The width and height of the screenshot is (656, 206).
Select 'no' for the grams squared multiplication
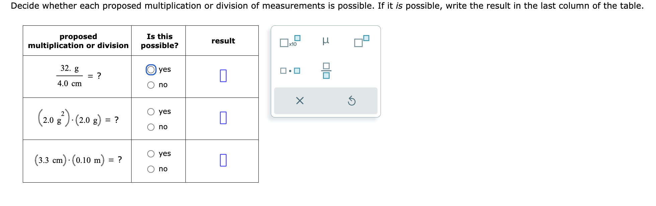click(x=151, y=127)
